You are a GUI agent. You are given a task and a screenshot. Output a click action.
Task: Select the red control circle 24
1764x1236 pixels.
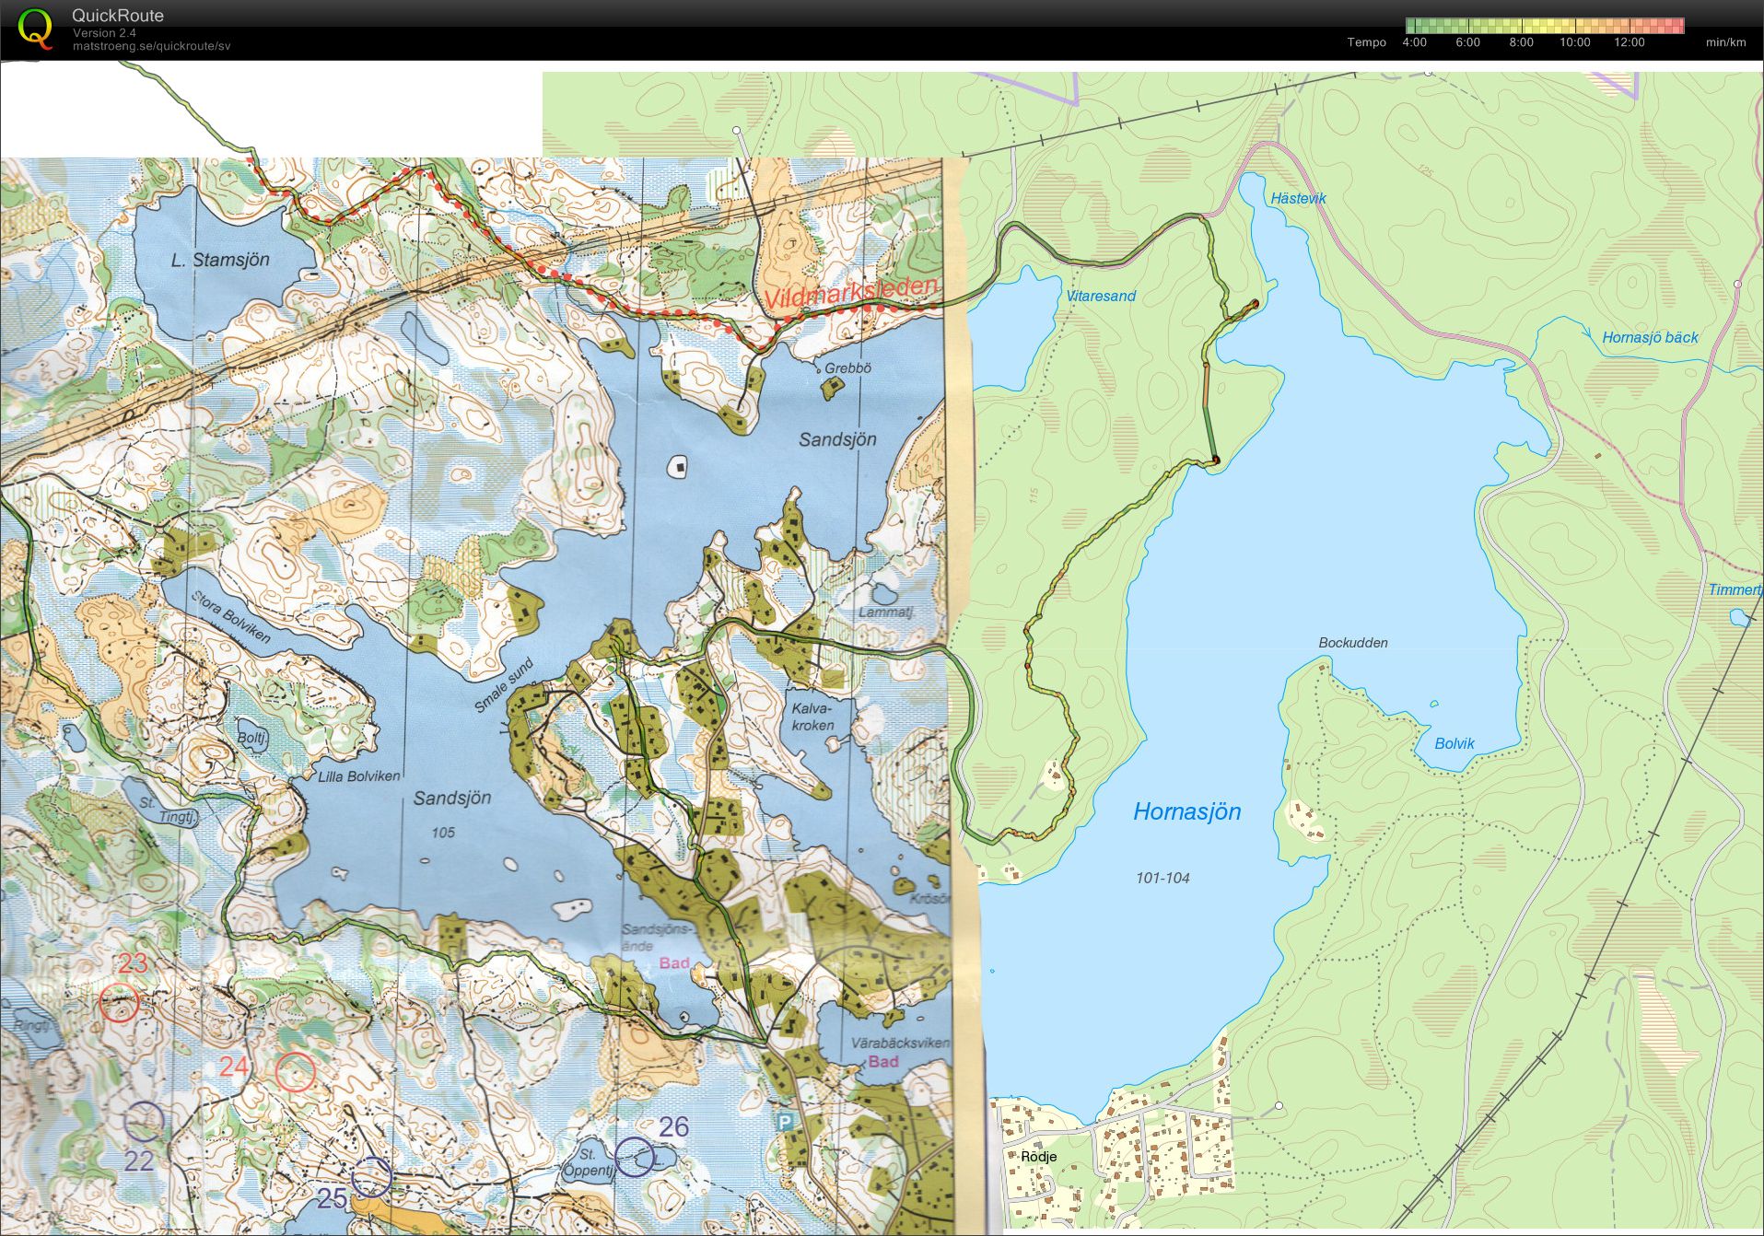[296, 1072]
